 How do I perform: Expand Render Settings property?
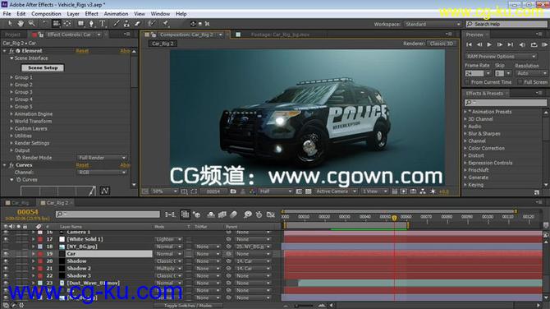tap(11, 143)
